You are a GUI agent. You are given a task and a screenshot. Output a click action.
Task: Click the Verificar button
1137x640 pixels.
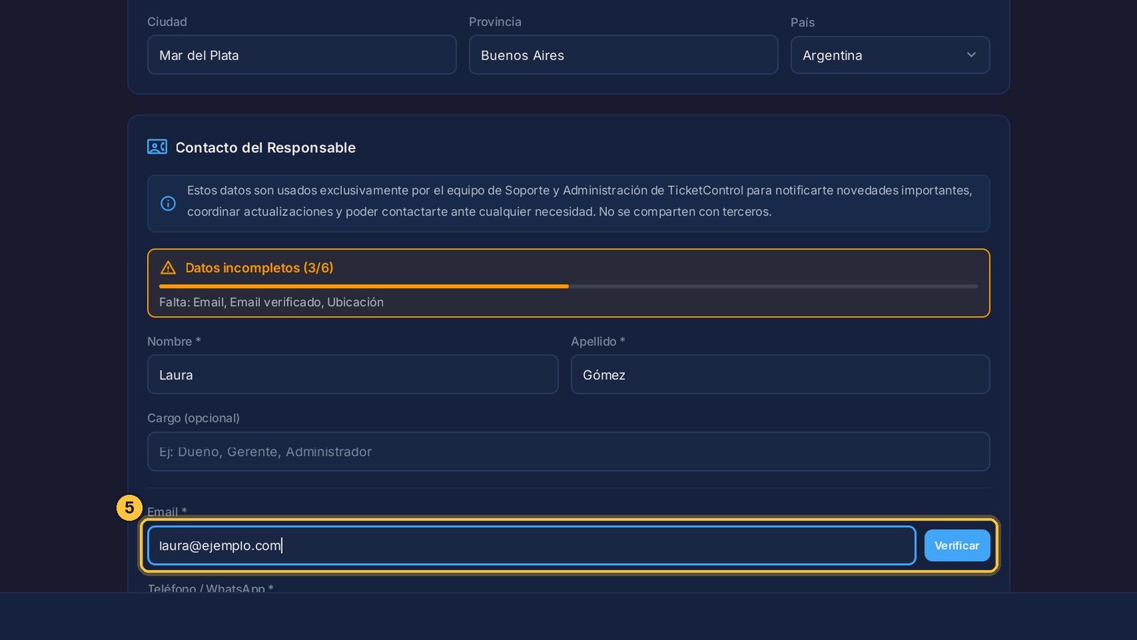(x=957, y=546)
